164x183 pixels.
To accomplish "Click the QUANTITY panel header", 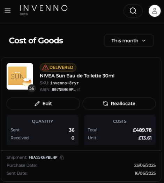I will pos(43,121).
